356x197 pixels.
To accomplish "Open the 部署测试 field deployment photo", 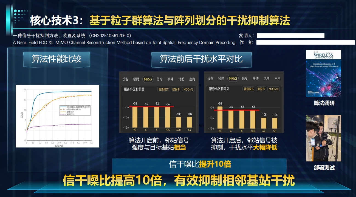I will (324, 138).
